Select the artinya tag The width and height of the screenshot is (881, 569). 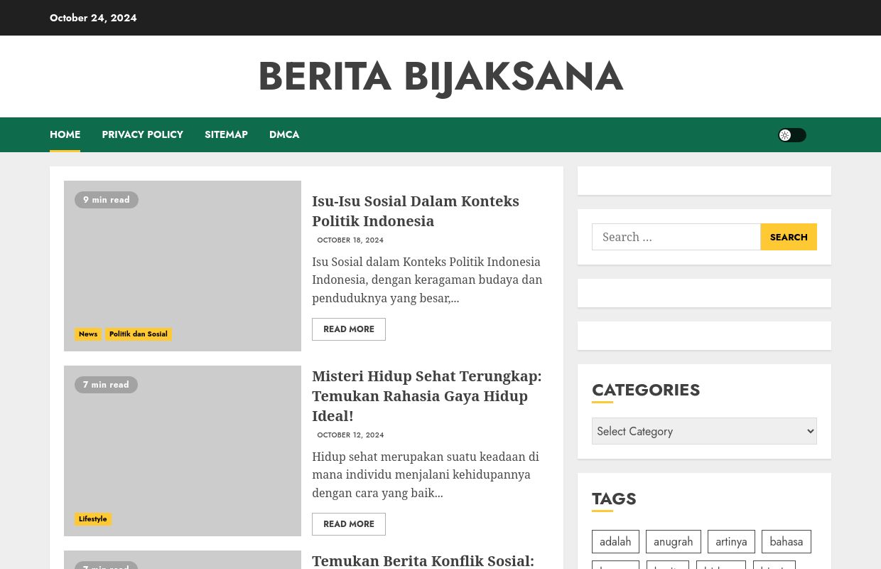(731, 541)
